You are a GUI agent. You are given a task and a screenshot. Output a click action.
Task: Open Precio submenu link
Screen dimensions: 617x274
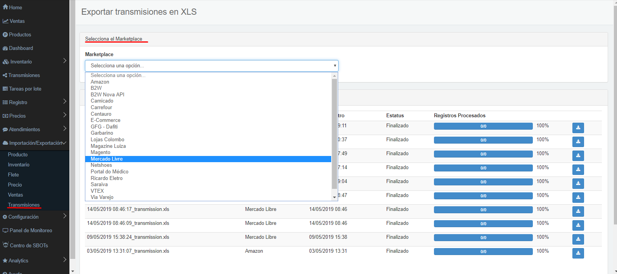pyautogui.click(x=15, y=185)
